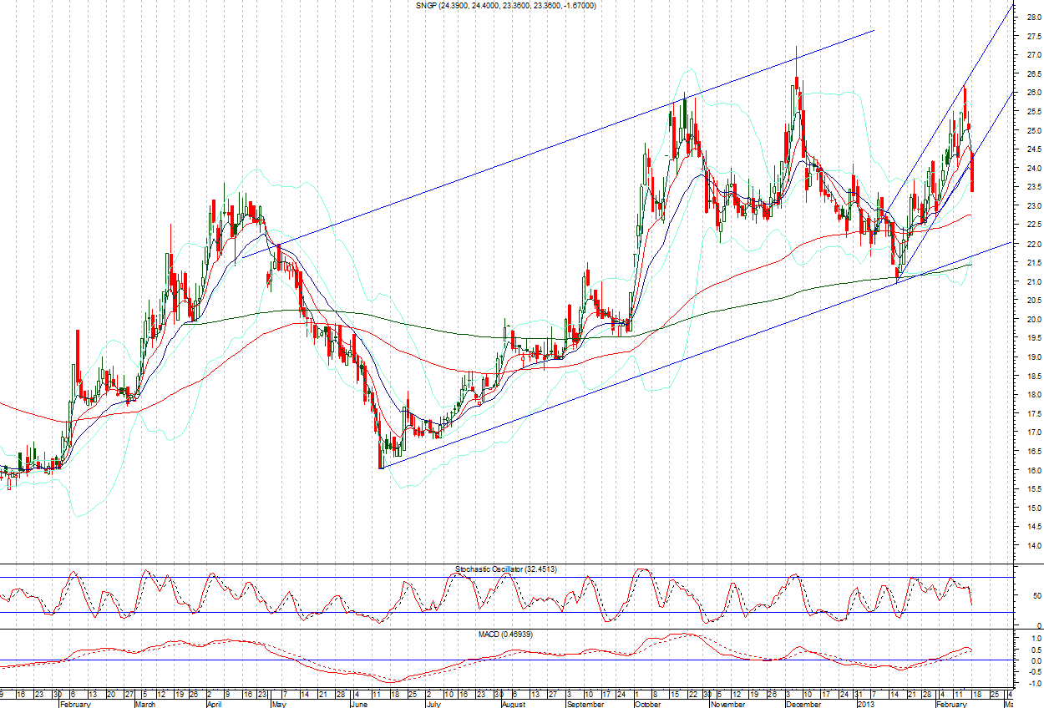
Task: Select the December label on the date axis
Action: [x=803, y=704]
